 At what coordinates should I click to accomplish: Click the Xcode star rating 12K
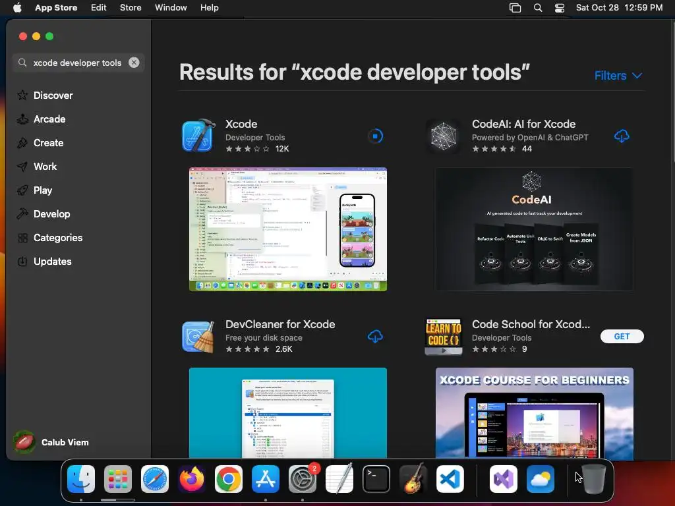[x=258, y=149]
